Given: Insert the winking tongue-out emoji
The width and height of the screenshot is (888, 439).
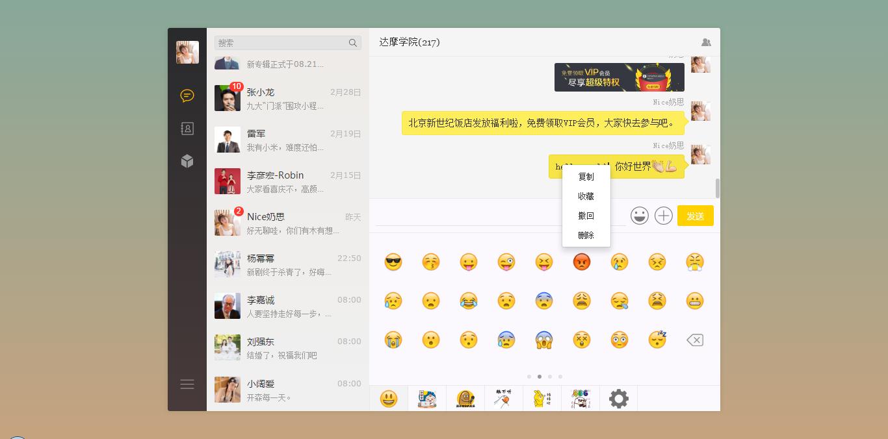Looking at the screenshot, I should 506,262.
